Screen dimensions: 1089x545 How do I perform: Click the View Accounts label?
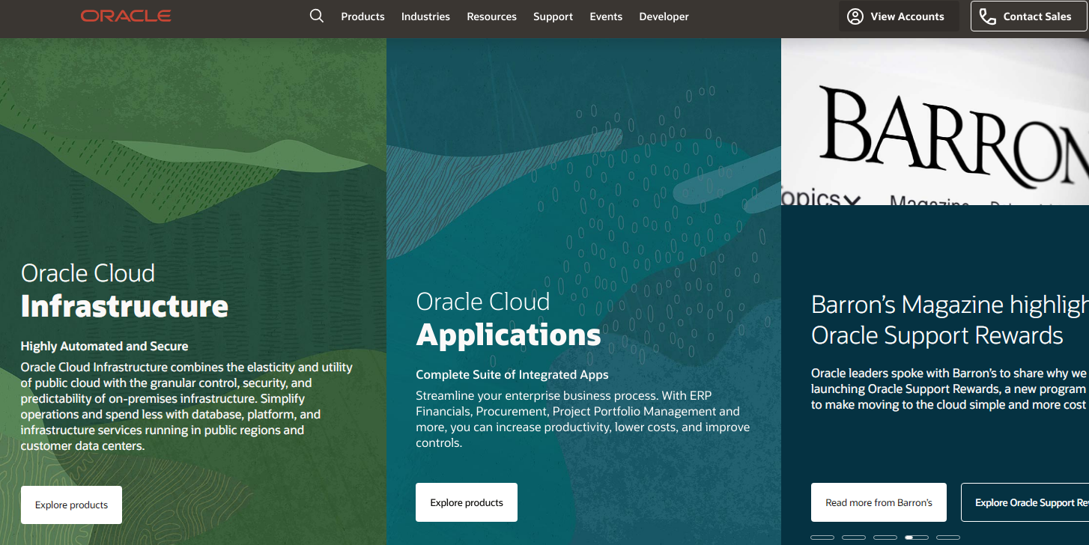tap(907, 16)
